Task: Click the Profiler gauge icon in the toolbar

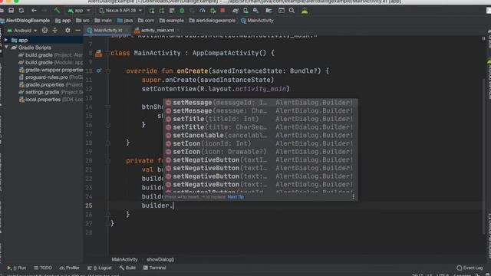Action: tap(203, 11)
